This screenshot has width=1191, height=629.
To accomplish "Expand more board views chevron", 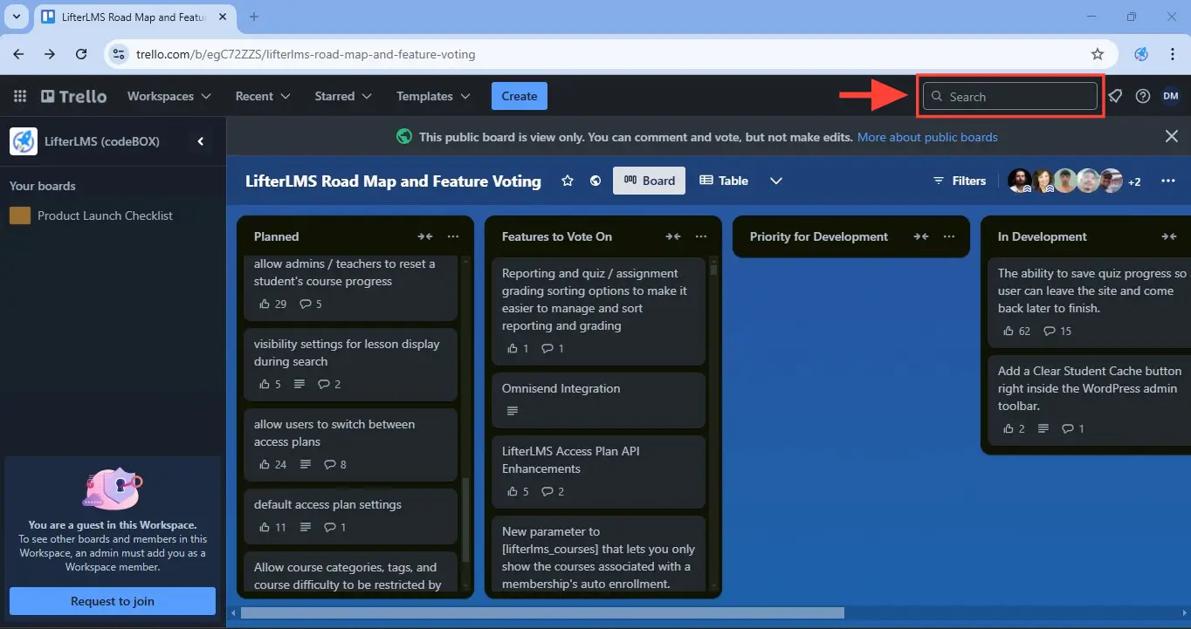I will [775, 181].
